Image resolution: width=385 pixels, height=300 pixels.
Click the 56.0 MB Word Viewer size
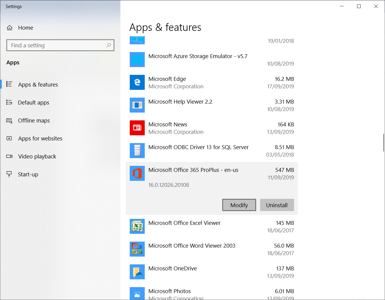[x=284, y=246]
